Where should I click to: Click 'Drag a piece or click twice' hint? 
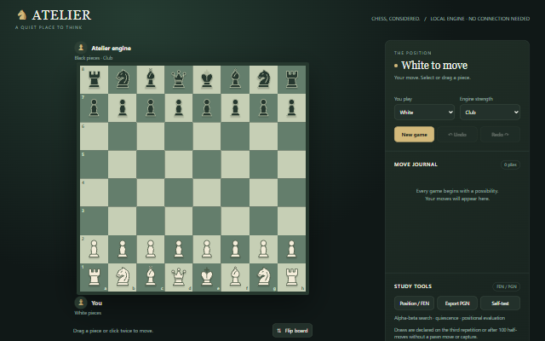(x=113, y=331)
